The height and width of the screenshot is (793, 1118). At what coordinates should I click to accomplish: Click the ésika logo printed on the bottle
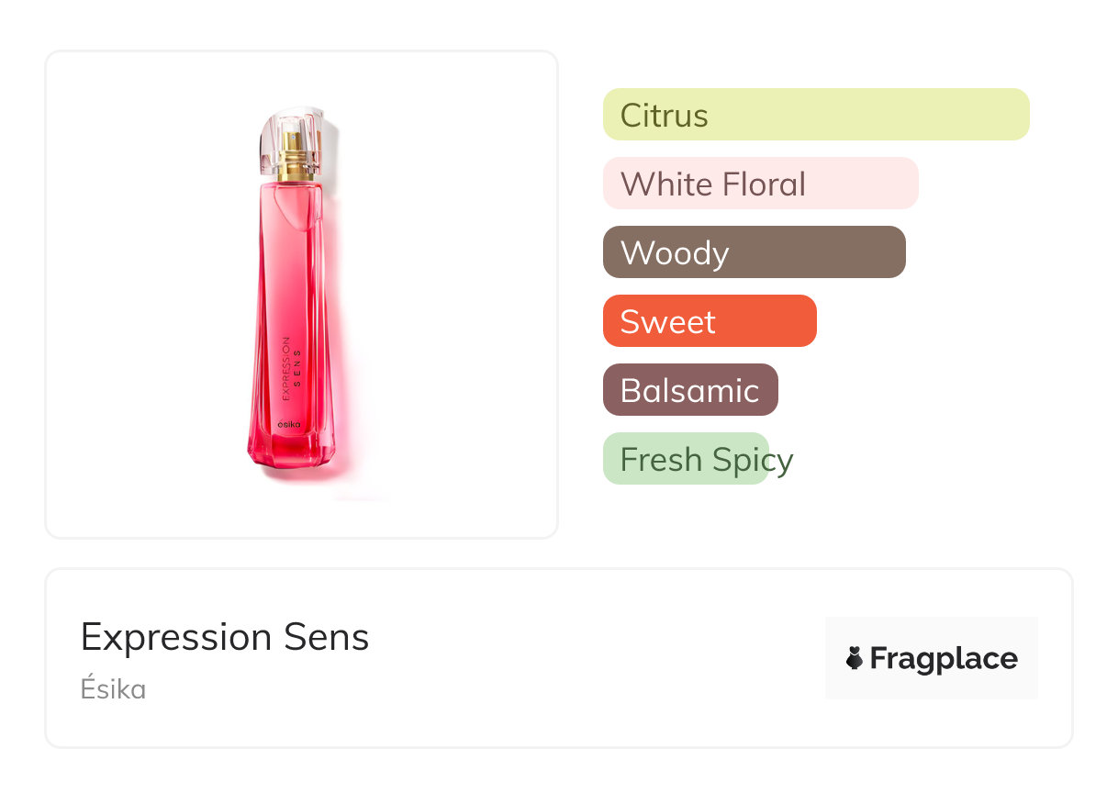290,425
